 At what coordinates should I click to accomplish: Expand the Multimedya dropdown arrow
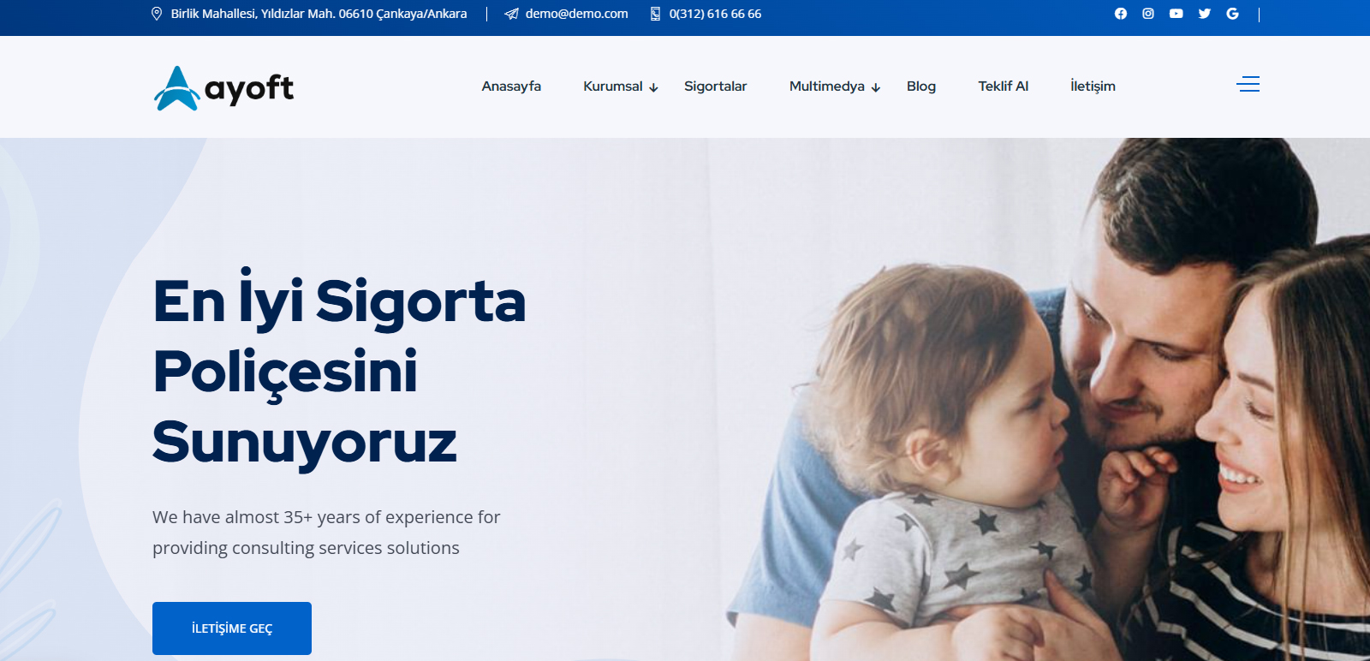tap(875, 87)
